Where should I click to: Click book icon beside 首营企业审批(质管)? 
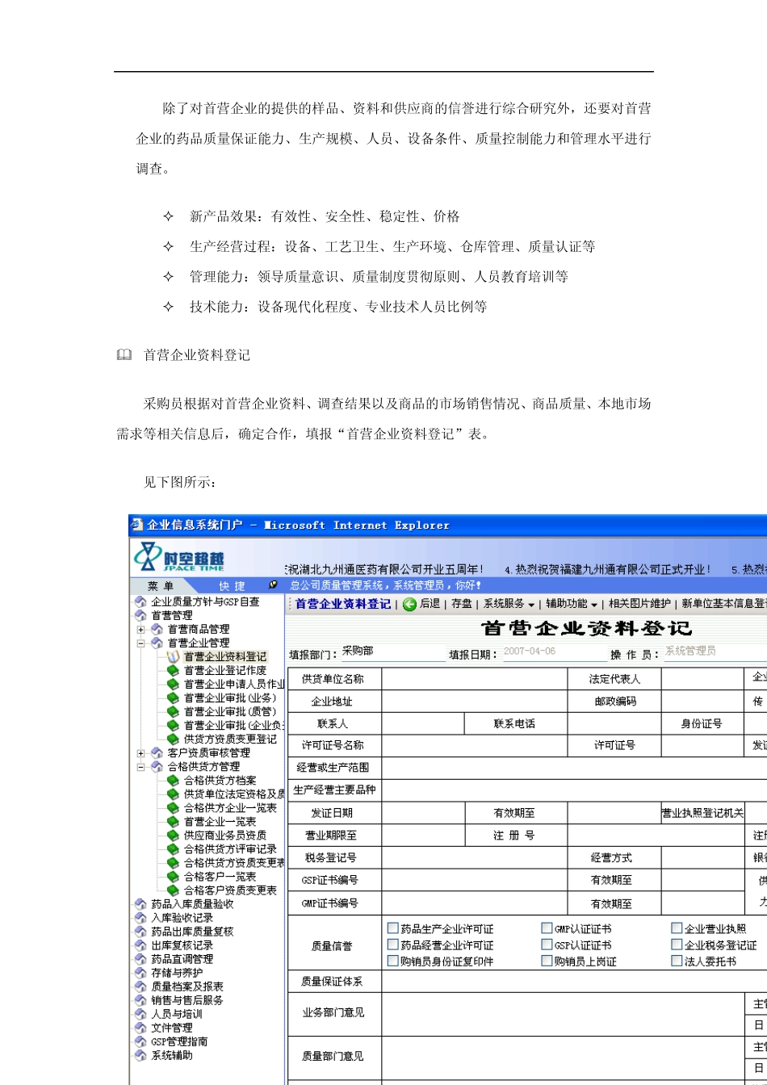173,711
